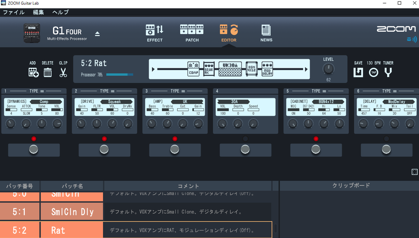Toggle slot 6 ModDelay footswitch
Viewport: 419px width, 238px height.
(387, 150)
